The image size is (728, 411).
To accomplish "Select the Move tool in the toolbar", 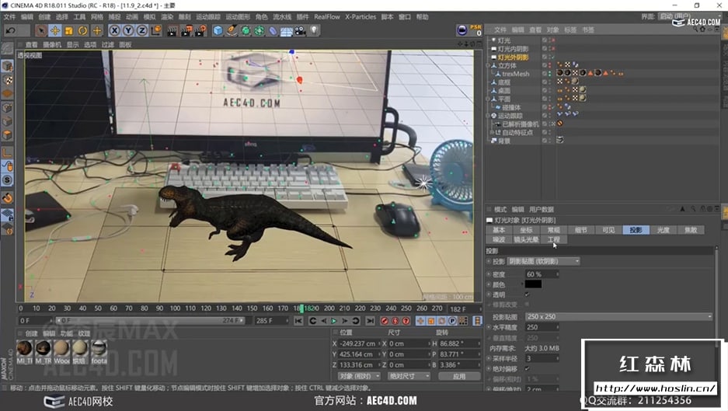I will [55, 30].
